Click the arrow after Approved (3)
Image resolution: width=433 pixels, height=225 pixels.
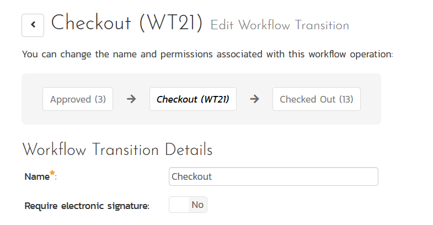tap(131, 99)
